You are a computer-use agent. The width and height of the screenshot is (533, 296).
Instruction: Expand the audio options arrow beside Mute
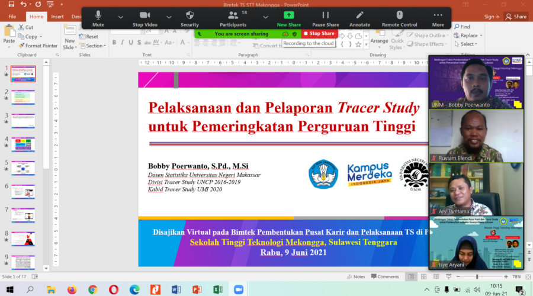(x=121, y=17)
